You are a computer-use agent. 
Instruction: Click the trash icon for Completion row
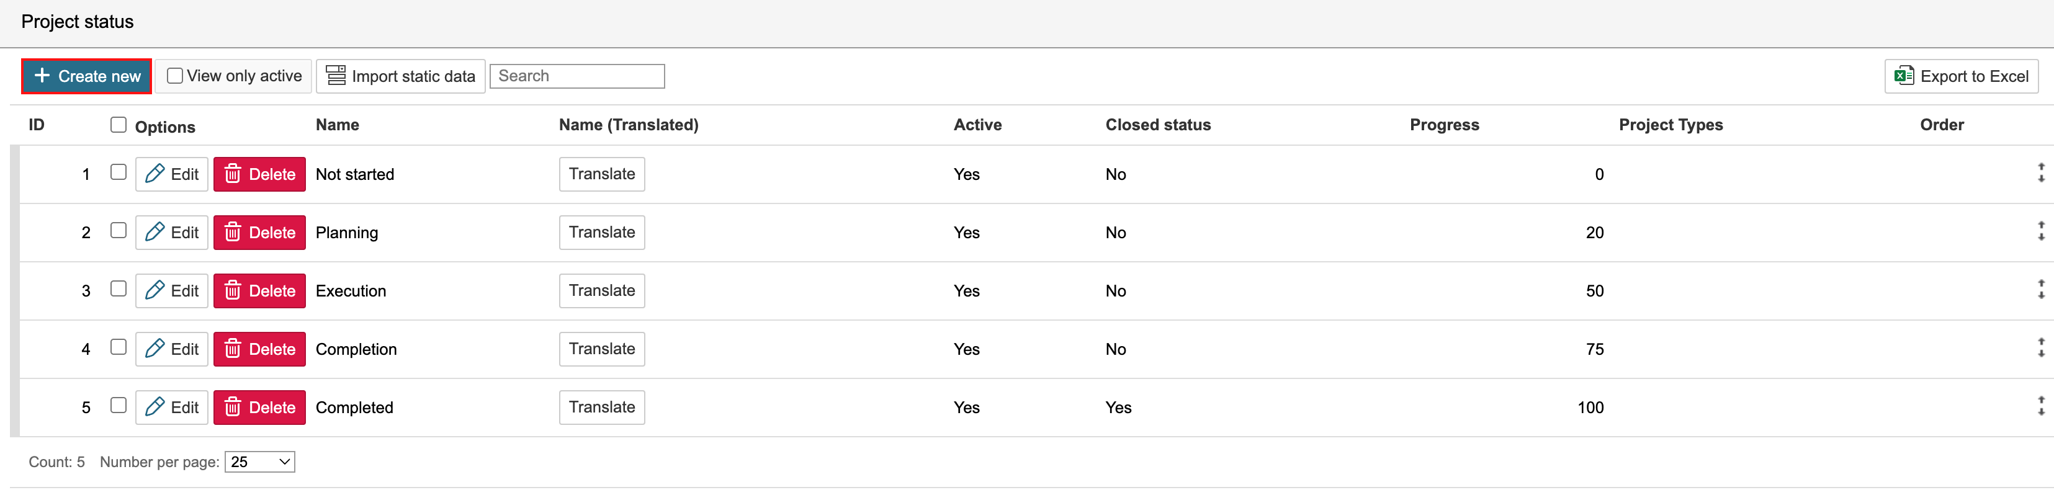(232, 349)
